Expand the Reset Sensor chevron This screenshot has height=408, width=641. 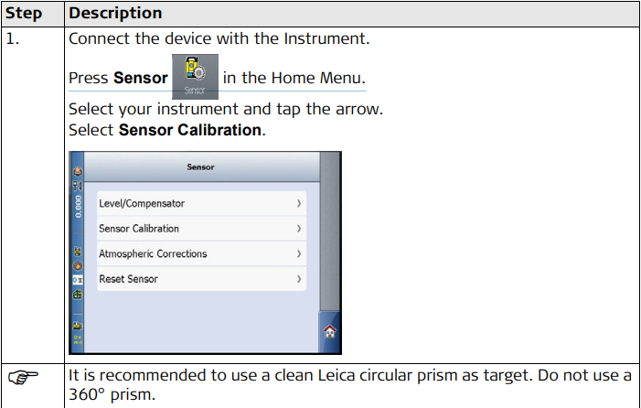point(299,279)
